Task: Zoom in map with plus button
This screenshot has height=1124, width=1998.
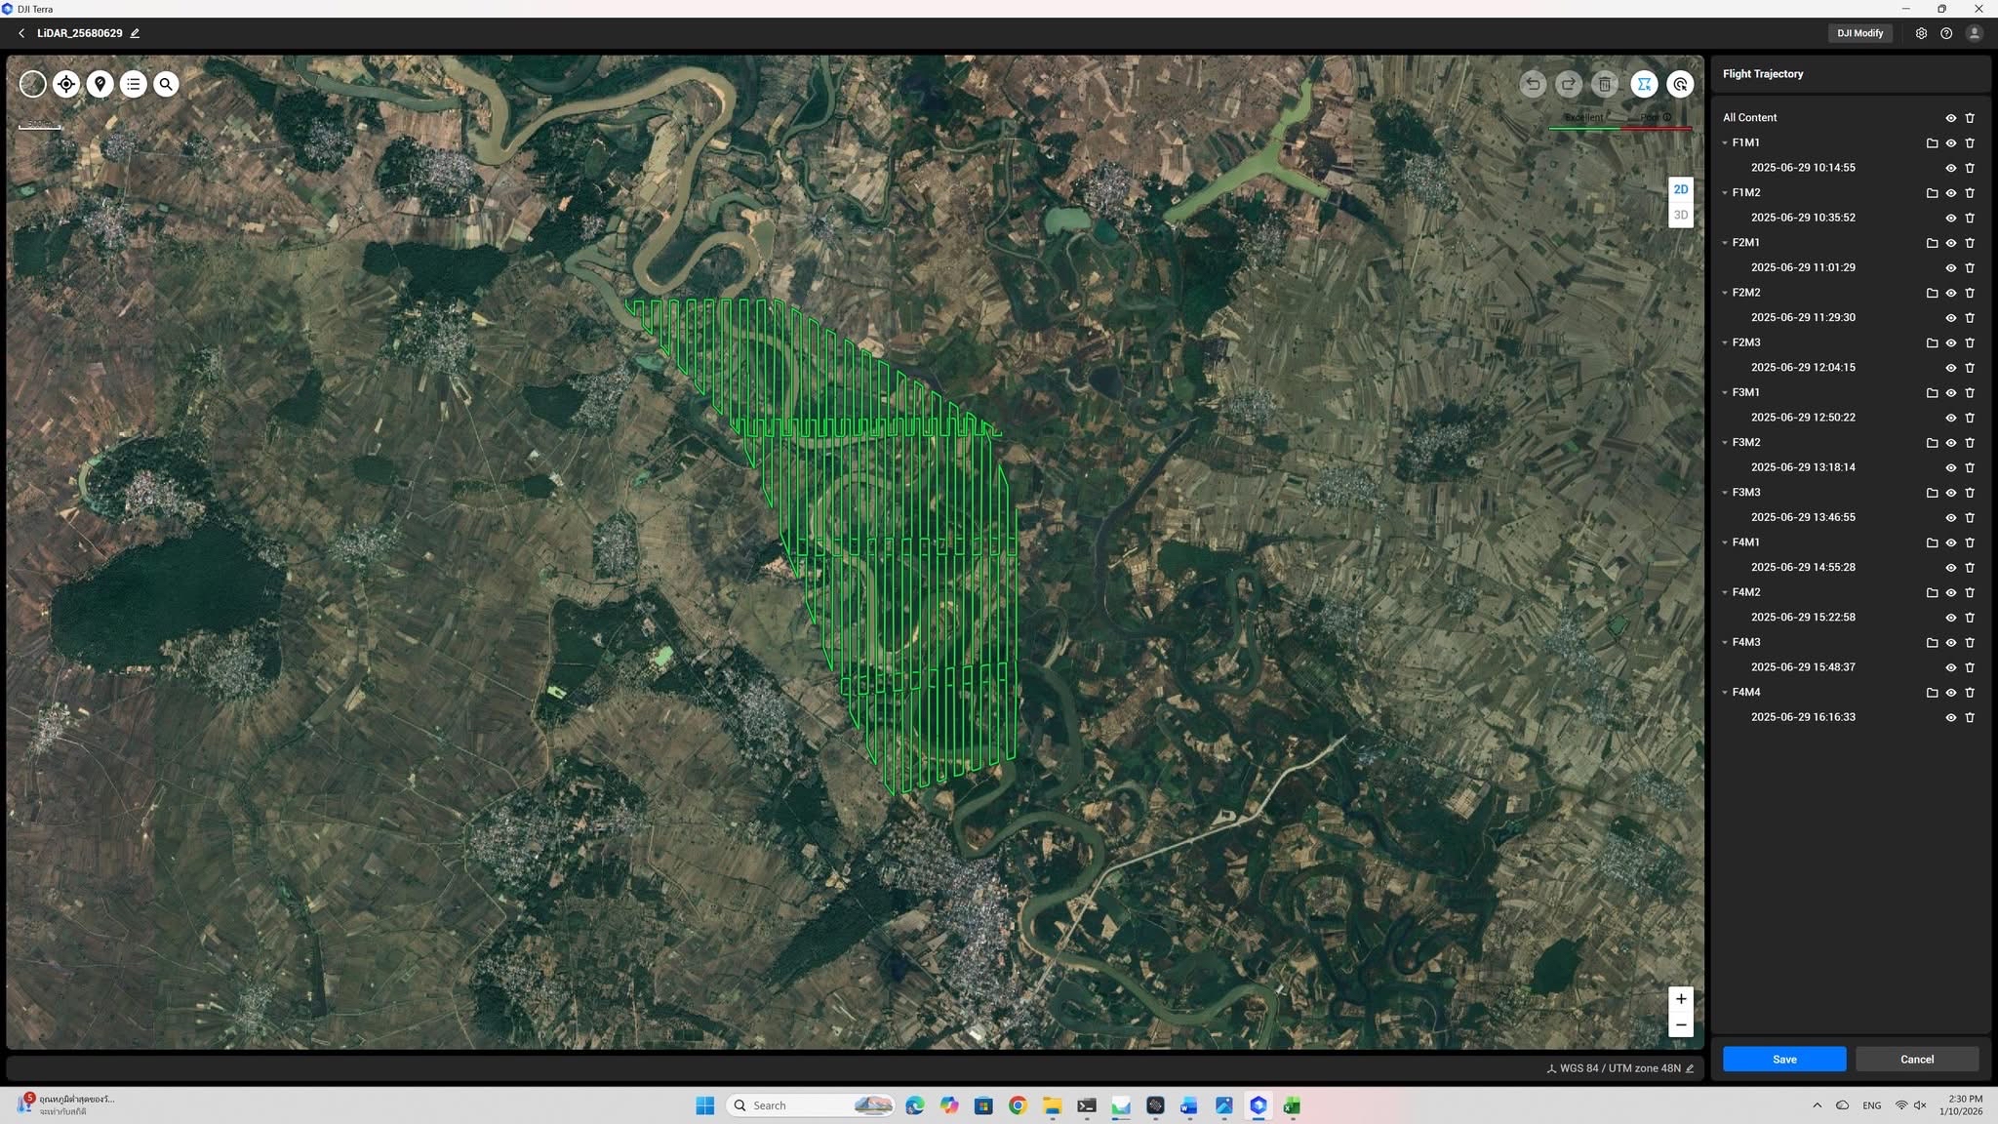Action: tap(1680, 999)
